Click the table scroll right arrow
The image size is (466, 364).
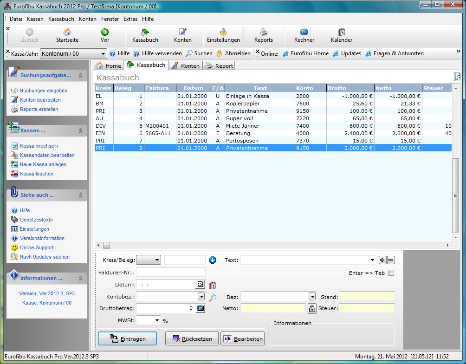[x=447, y=245]
